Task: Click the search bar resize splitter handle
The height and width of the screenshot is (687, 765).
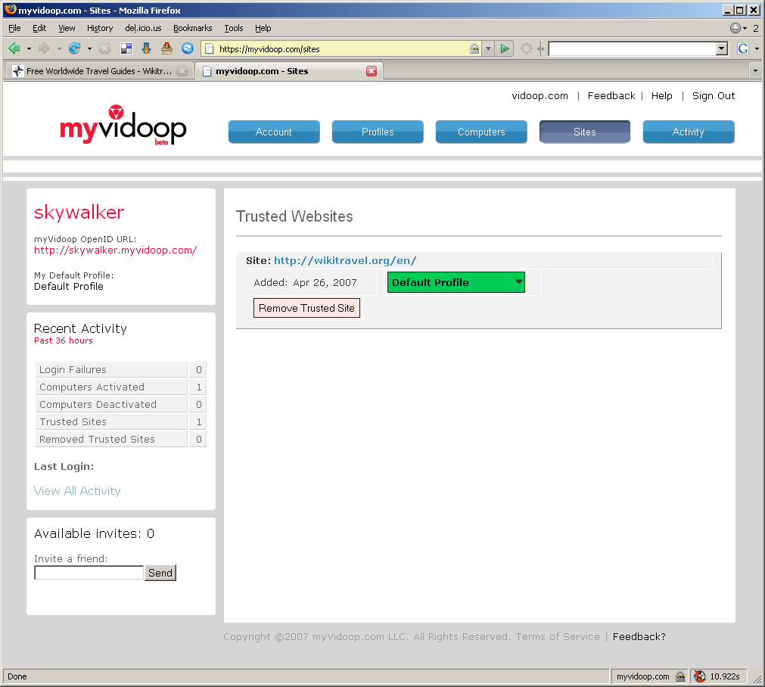Action: click(540, 48)
